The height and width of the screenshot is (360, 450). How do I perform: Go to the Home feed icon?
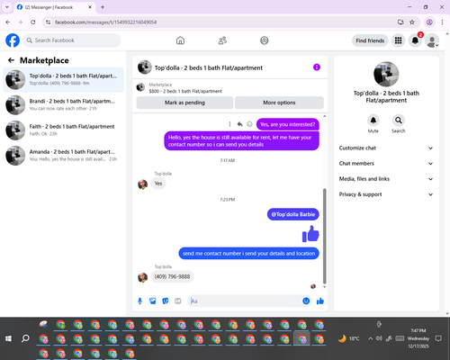pos(180,40)
